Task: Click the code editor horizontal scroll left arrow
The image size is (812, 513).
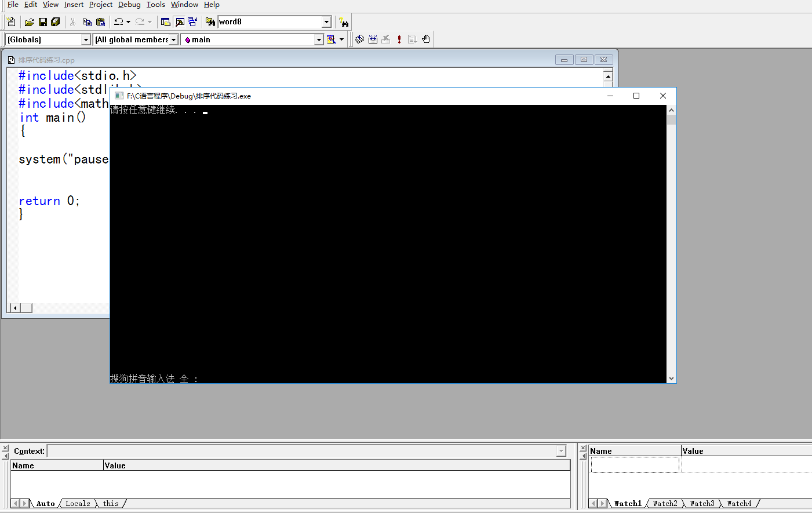Action: tap(16, 308)
